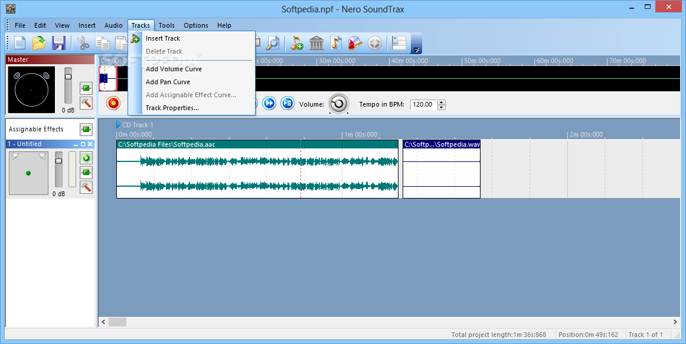This screenshot has height=344, width=686.
Task: Copy the selection with the toolbar copy icon
Action: [x=103, y=43]
